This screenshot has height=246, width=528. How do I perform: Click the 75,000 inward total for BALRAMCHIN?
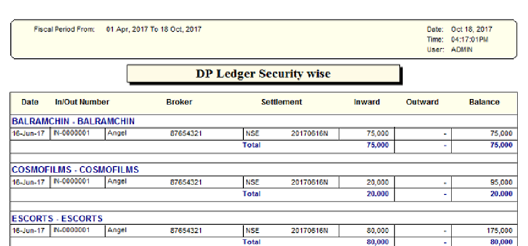coord(377,145)
